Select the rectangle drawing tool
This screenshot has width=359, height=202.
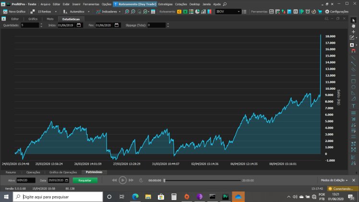354,81
